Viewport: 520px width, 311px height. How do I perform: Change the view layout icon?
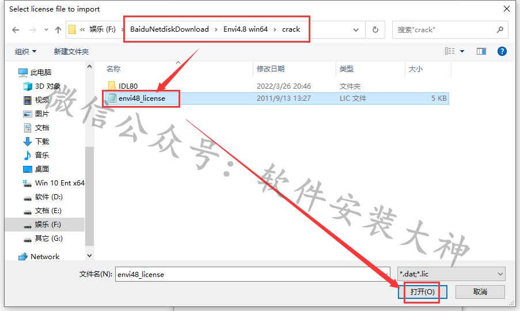(x=450, y=51)
